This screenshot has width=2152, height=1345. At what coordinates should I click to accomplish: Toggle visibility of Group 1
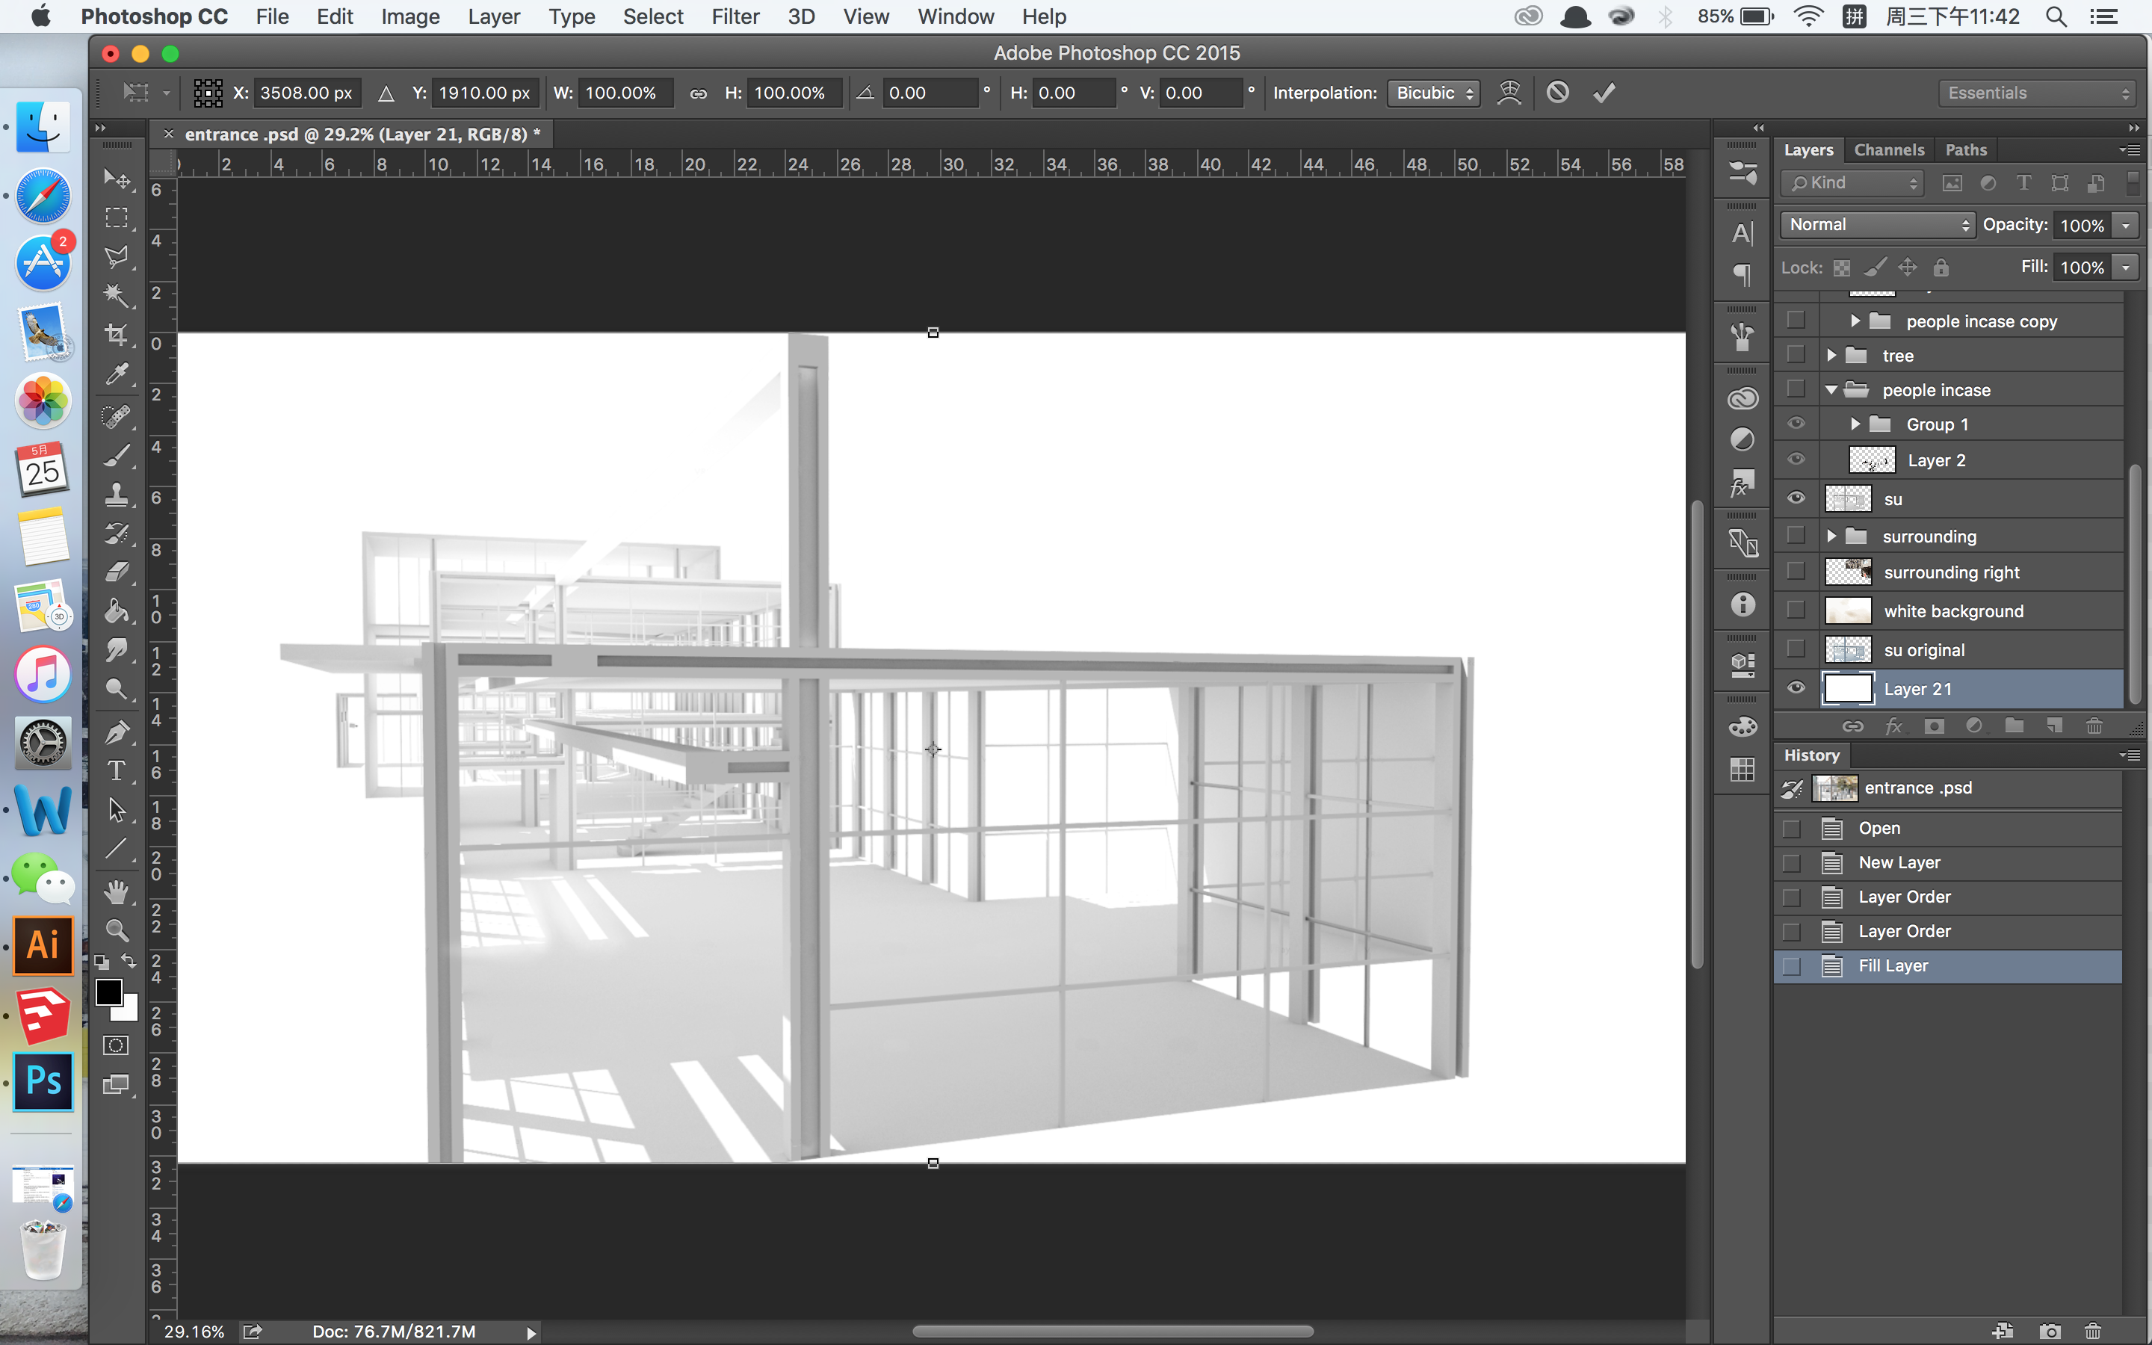click(1796, 424)
